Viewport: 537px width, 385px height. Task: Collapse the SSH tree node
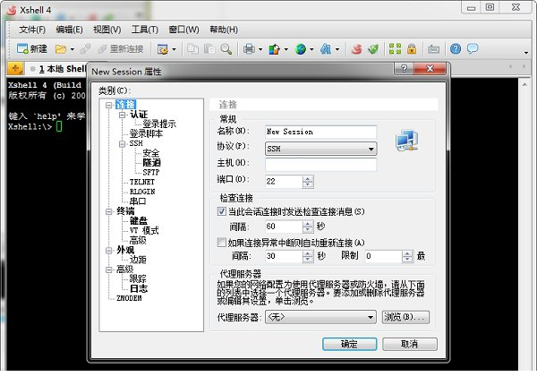(x=122, y=143)
